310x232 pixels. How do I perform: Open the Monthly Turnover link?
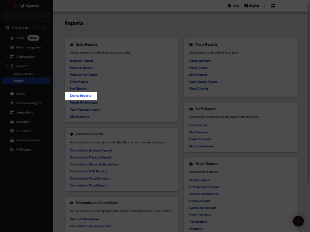click(x=201, y=146)
